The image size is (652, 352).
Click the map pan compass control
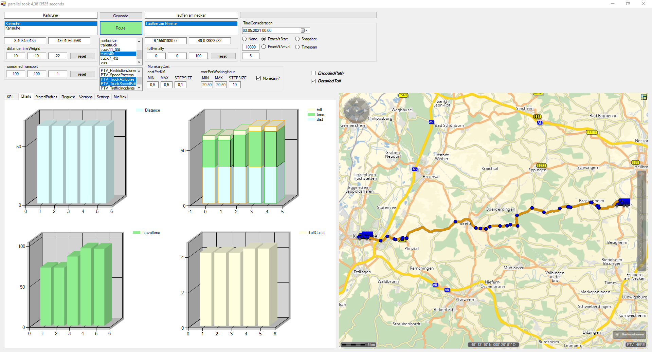pos(357,110)
